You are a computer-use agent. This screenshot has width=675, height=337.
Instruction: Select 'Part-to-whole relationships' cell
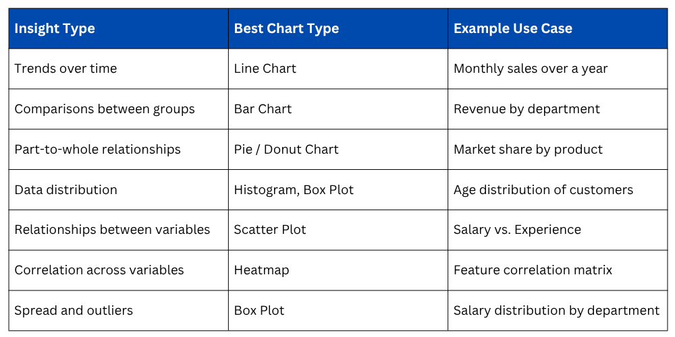pos(98,150)
